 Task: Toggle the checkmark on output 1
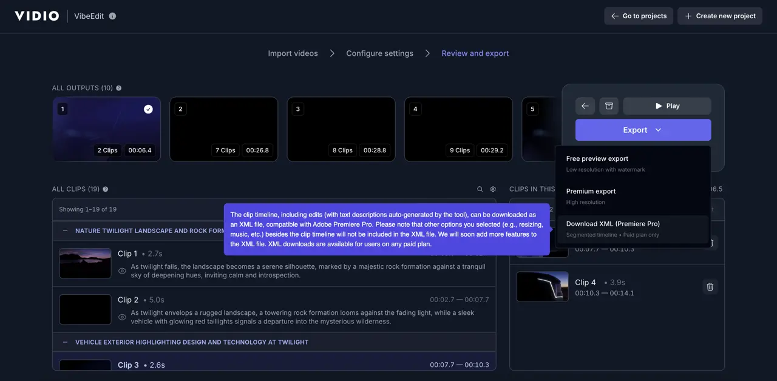coord(148,109)
